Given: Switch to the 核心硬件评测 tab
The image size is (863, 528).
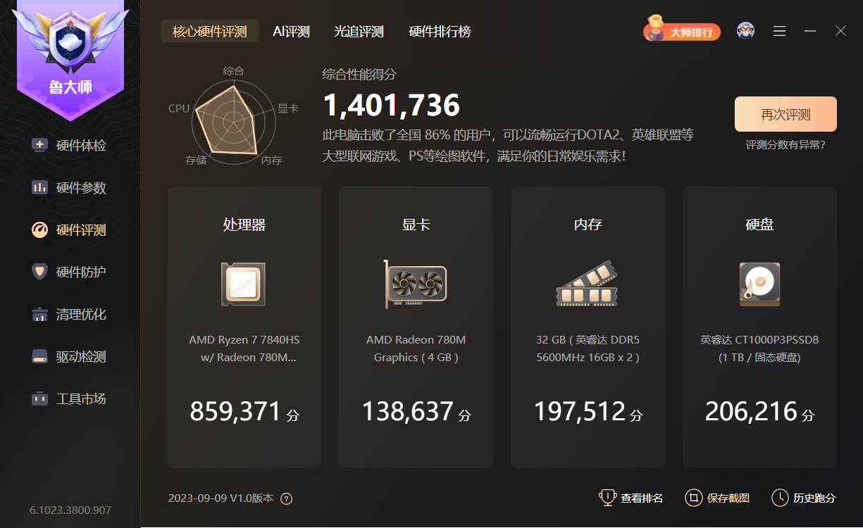Looking at the screenshot, I should [210, 32].
